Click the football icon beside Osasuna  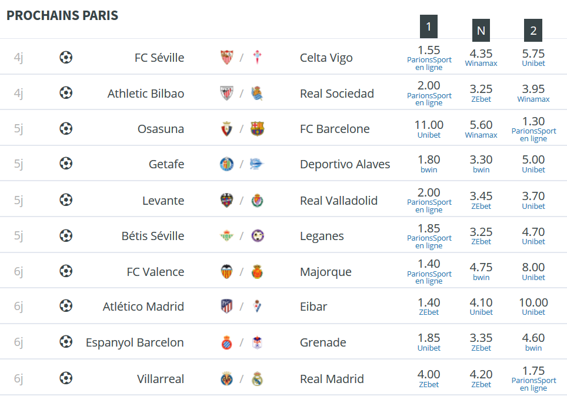[x=66, y=128]
